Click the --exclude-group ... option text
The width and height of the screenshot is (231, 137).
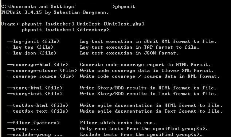pyautogui.click(x=35, y=135)
